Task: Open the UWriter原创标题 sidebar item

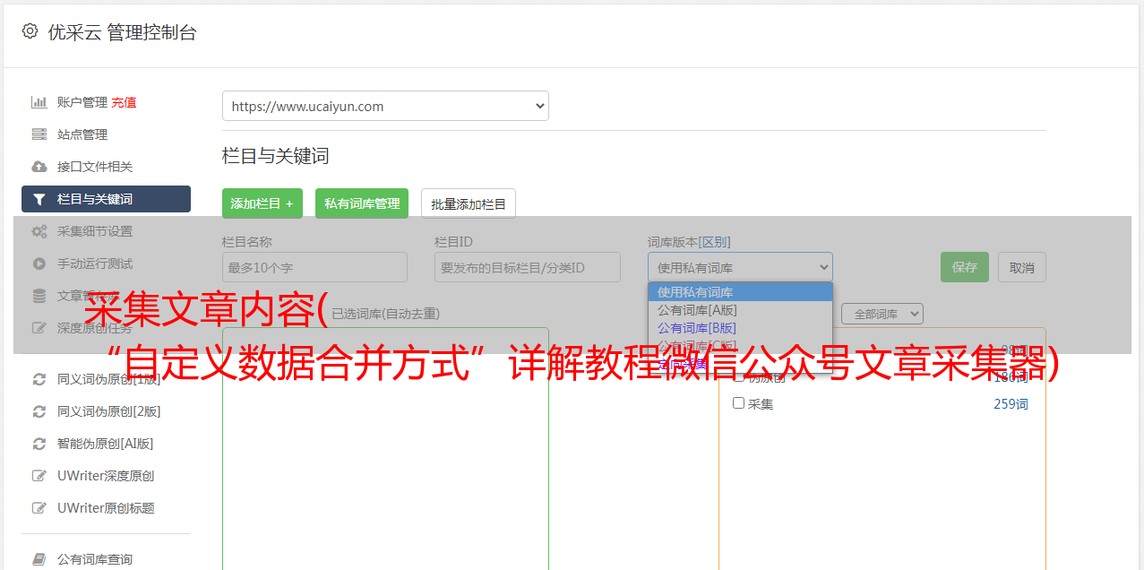Action: point(106,508)
